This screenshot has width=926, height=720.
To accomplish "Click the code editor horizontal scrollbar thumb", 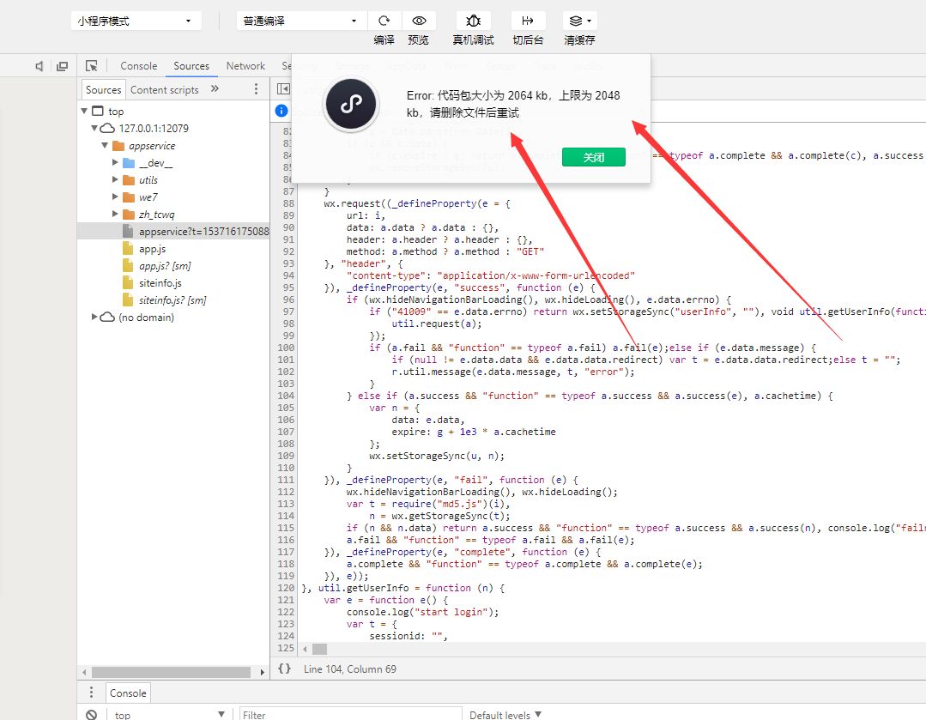I will coord(319,649).
